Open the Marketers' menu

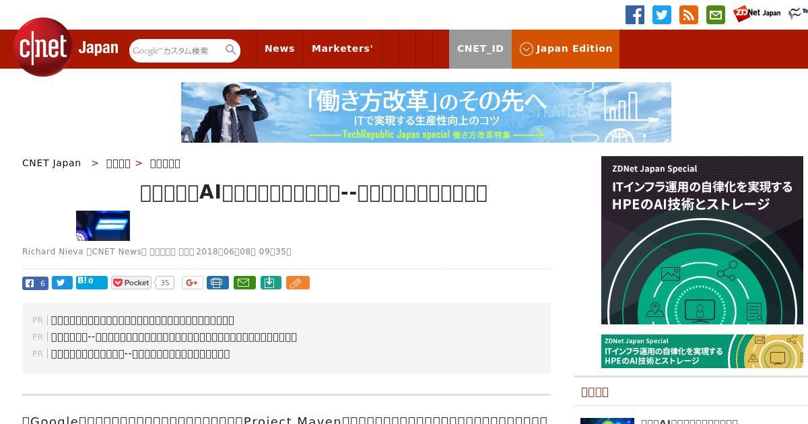tap(342, 48)
